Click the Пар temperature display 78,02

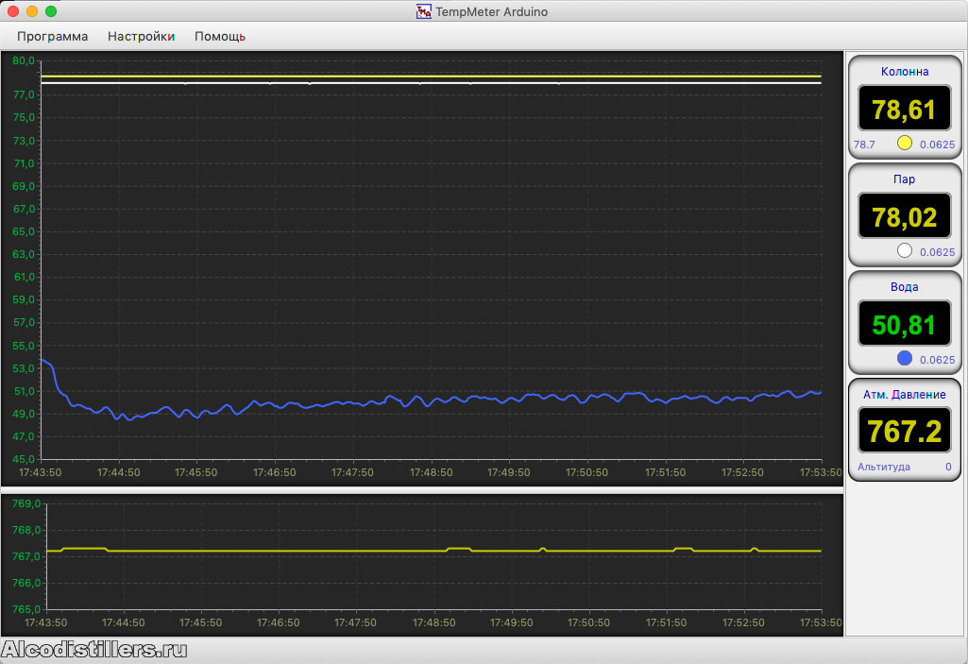point(905,216)
